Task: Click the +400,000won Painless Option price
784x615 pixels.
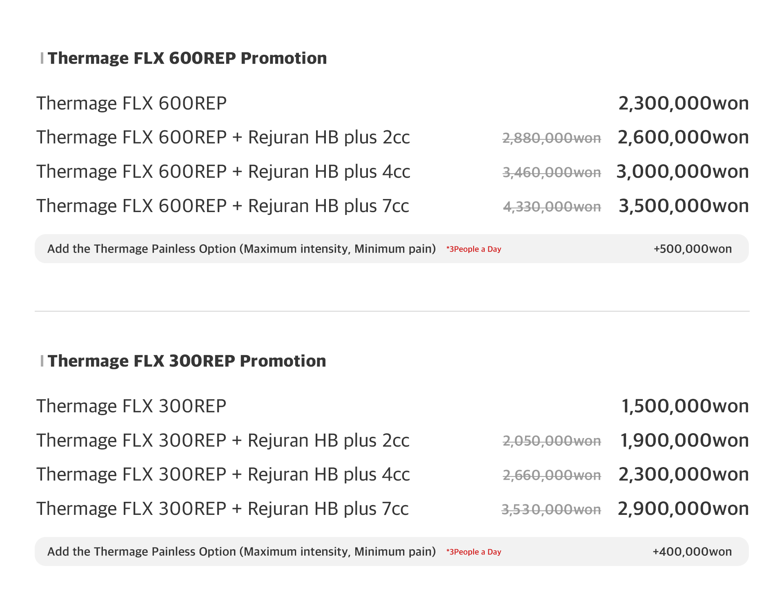Action: pos(692,552)
